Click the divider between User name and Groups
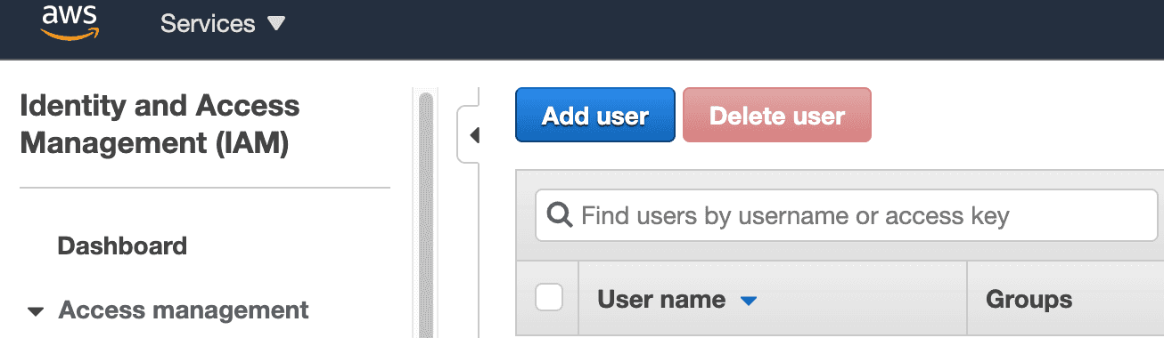 [967, 299]
